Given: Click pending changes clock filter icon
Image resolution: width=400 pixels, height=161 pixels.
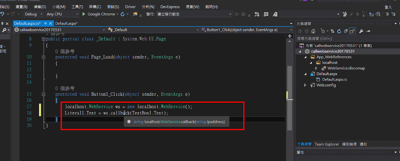Looking at the screenshot, I should pos(323,31).
